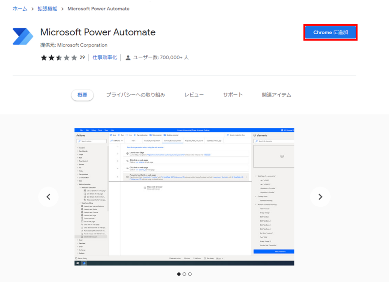Click Desktop recorder icon in preview toolbar
Screen dimensions: 389x282
(x=165, y=135)
